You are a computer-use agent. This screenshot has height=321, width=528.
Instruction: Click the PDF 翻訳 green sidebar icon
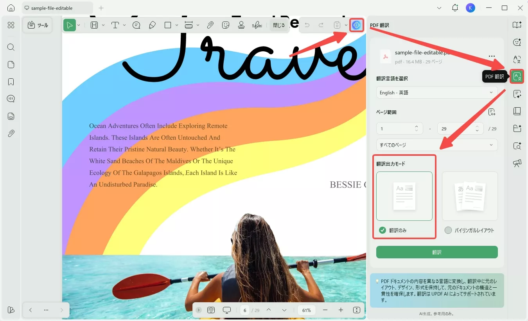tap(517, 76)
